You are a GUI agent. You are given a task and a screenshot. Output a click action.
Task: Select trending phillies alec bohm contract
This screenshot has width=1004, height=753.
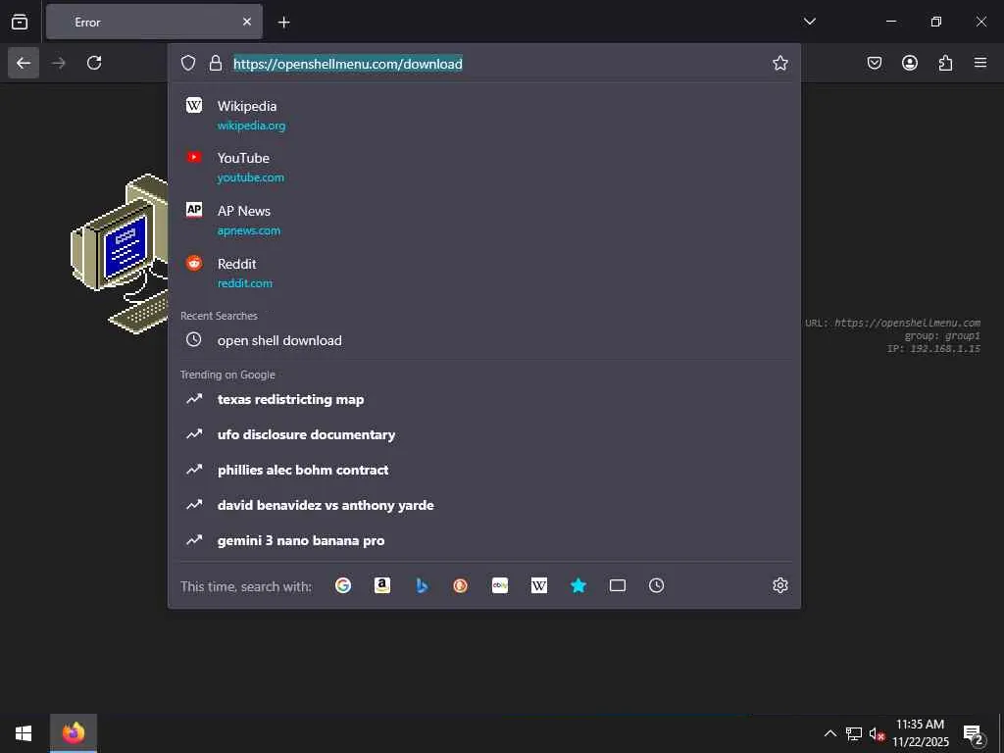(484, 470)
